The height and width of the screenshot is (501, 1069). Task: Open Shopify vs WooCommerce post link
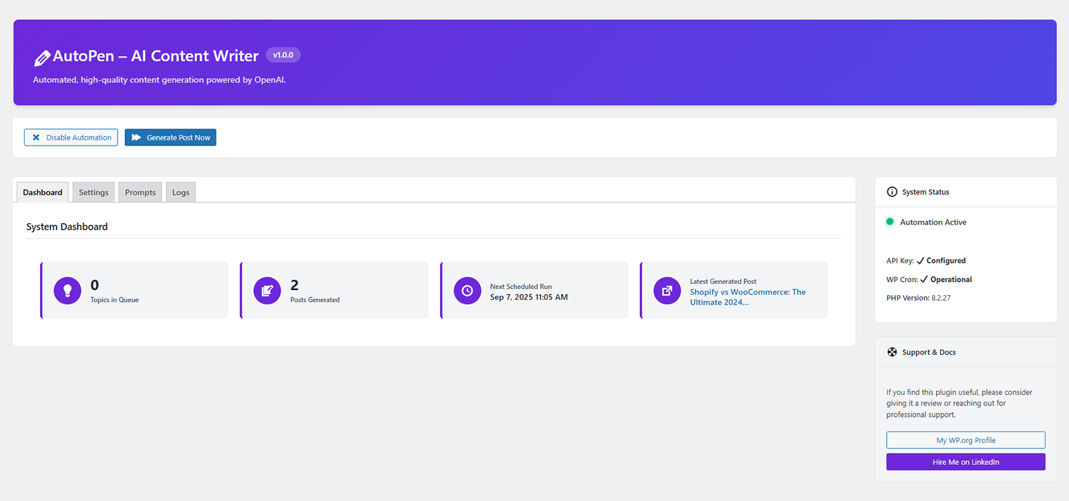[x=748, y=297]
